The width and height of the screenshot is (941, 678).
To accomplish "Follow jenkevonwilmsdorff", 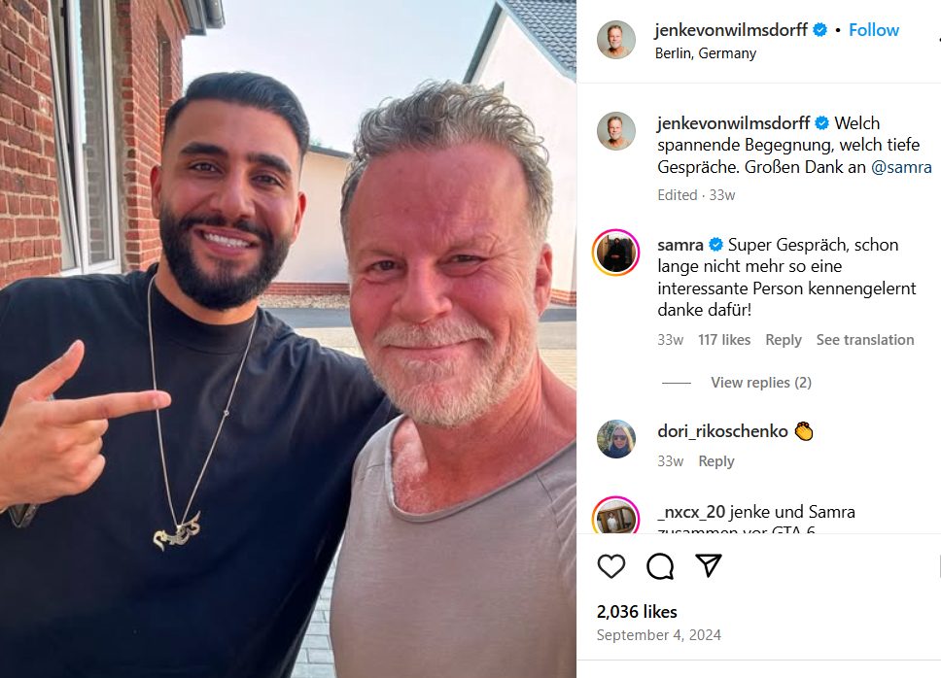I will [x=873, y=30].
